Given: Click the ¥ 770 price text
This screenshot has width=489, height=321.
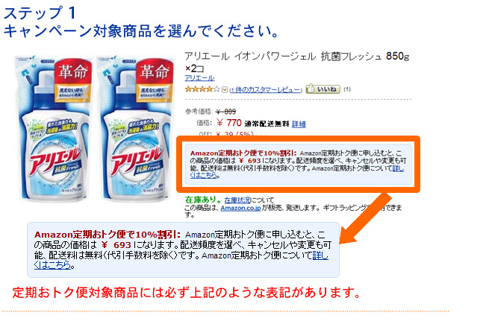Looking at the screenshot, I should (x=229, y=123).
